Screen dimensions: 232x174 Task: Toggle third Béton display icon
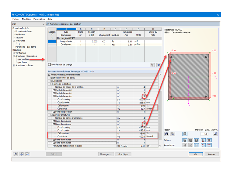click(x=196, y=140)
